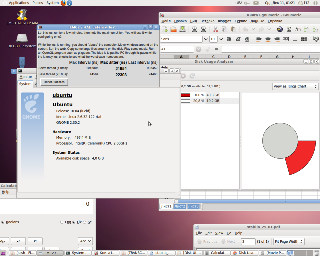Open the redo history dropdown
The image size is (320, 256).
pyautogui.click(x=269, y=29)
